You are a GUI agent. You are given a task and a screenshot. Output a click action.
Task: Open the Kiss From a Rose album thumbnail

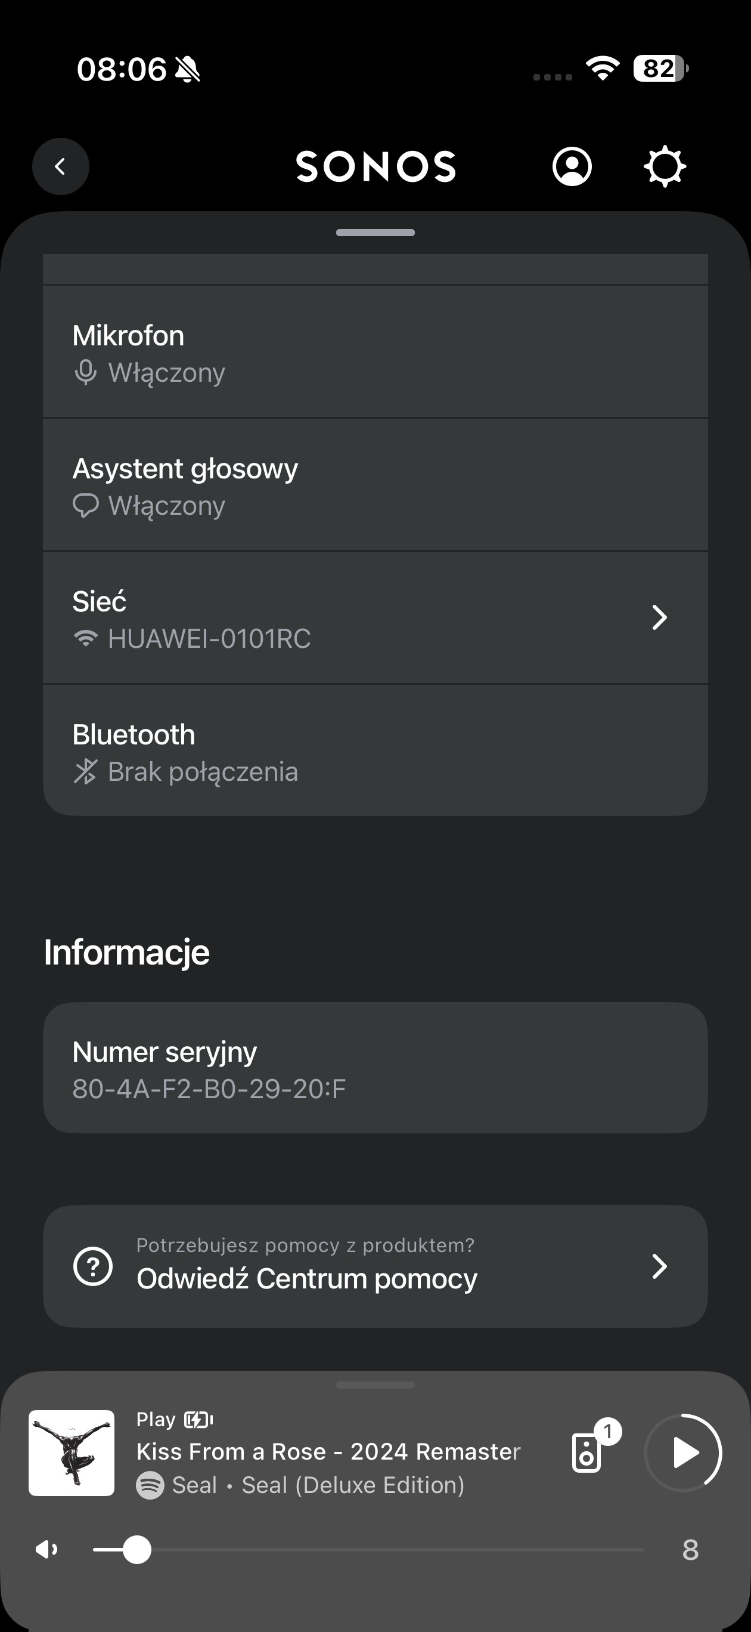[x=72, y=1452]
